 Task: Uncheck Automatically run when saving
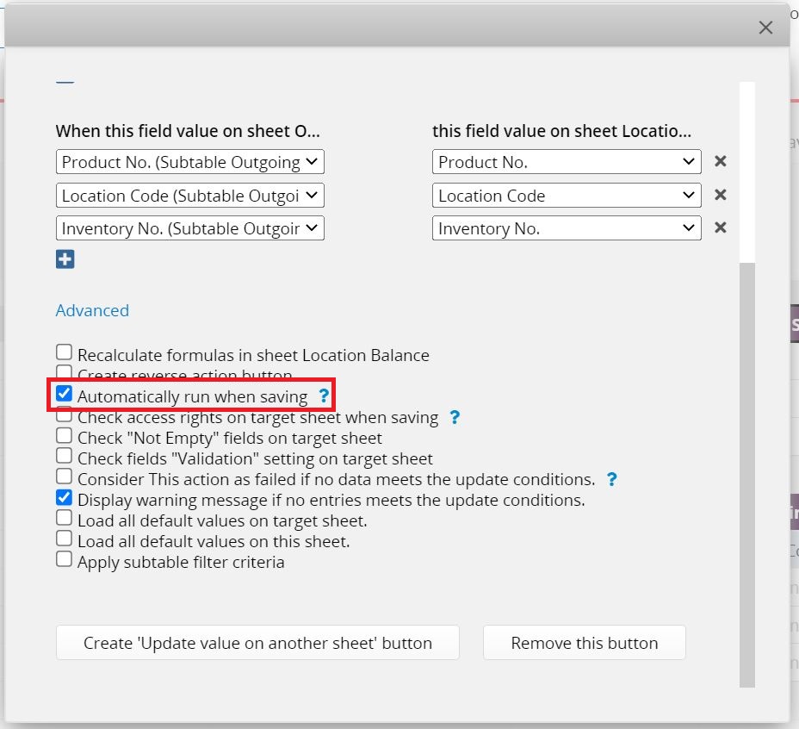pos(65,393)
